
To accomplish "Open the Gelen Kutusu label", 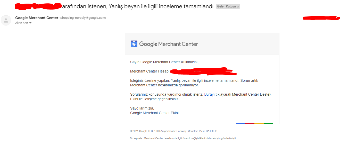I will point(226,6).
